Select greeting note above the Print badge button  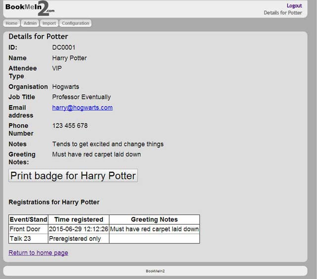tap(97, 155)
